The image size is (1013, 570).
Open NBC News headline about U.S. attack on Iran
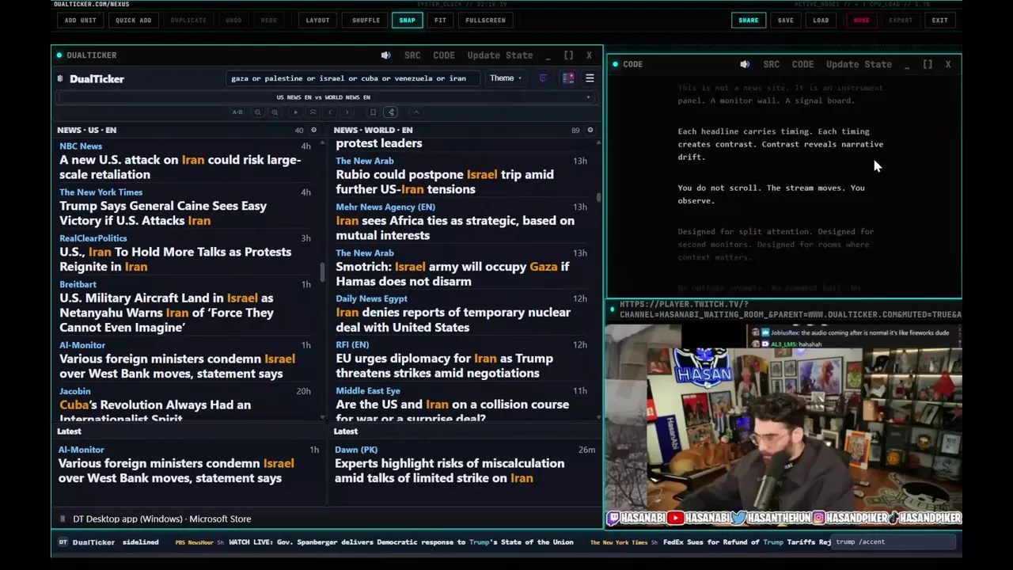(x=180, y=167)
